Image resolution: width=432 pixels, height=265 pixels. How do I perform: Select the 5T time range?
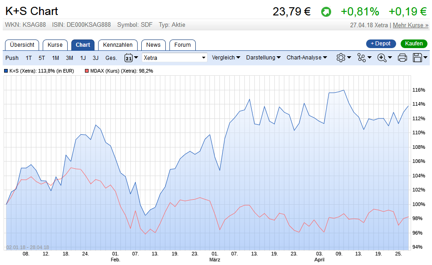[x=42, y=58]
